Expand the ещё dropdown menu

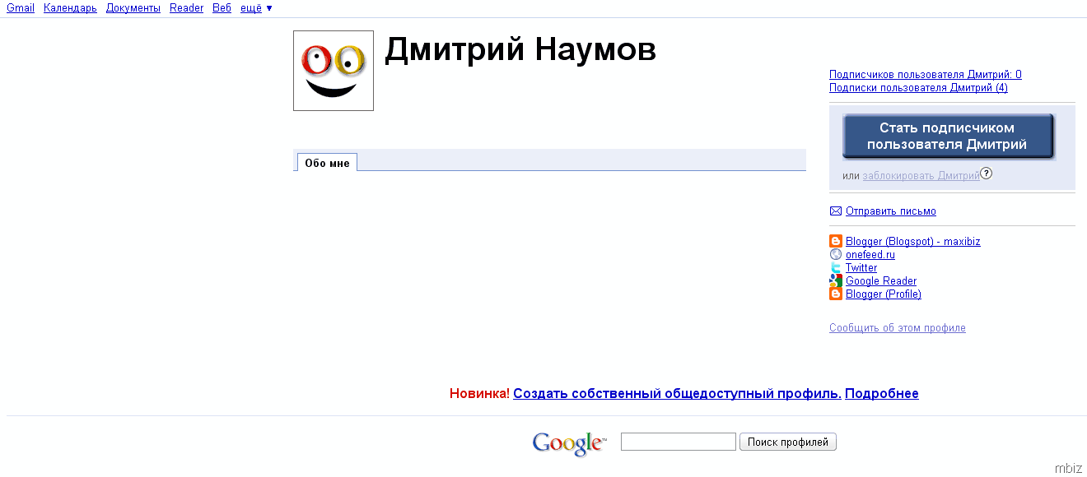(x=256, y=8)
